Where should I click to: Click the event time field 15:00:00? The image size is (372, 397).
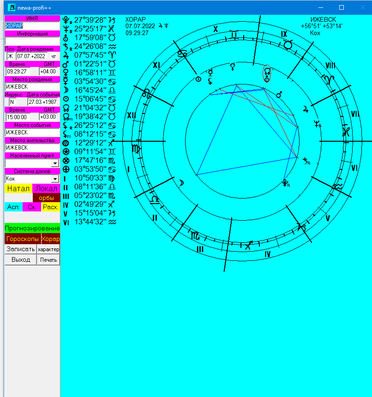click(18, 117)
